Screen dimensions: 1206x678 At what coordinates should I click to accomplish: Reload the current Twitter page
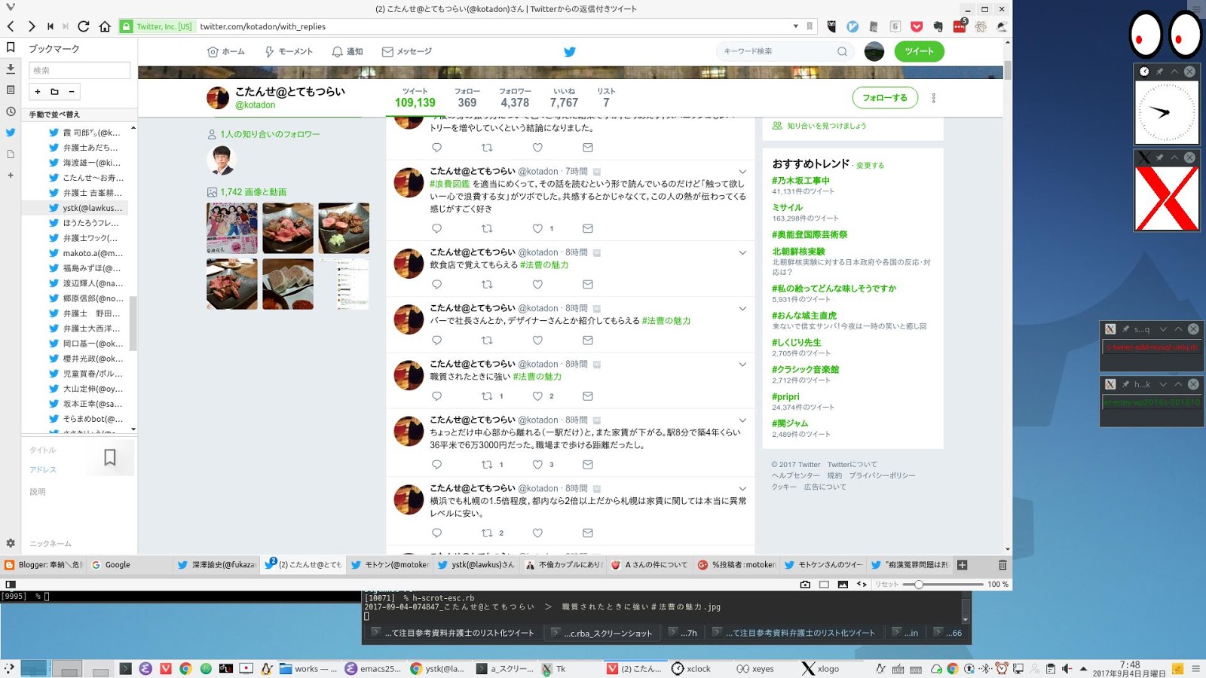84,26
